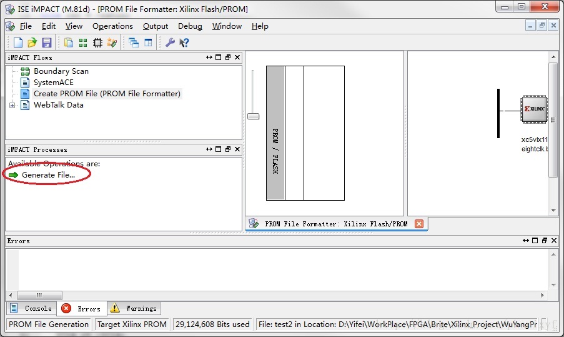Click right arrow of Errors horizontal scrollbar
564x337 pixels.
point(542,295)
